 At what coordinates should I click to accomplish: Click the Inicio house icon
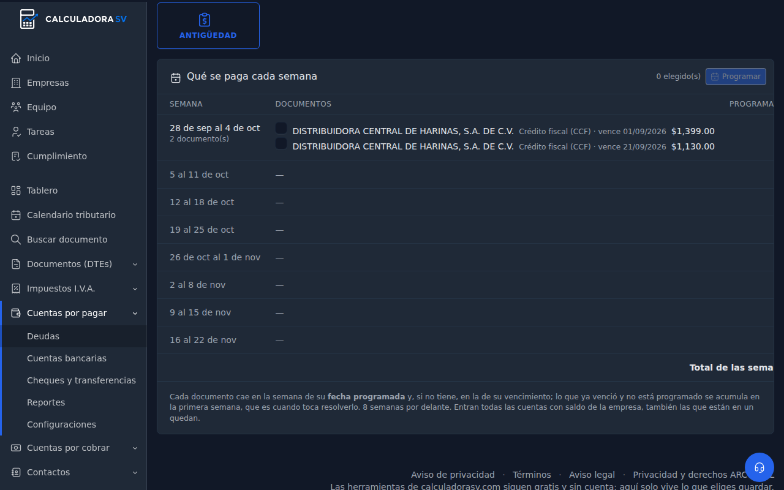pos(16,58)
